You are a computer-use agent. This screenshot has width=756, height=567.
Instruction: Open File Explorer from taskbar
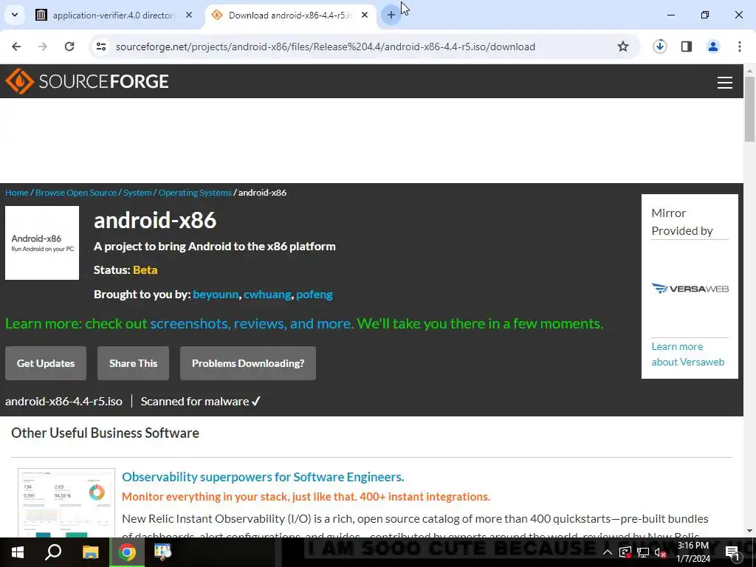(x=90, y=552)
